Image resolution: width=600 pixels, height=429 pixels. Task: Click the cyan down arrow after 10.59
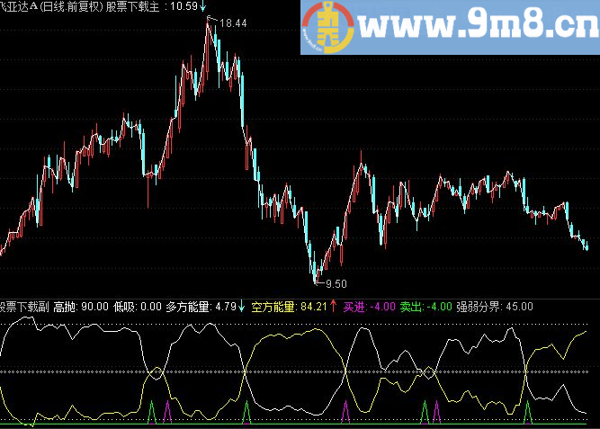[202, 6]
